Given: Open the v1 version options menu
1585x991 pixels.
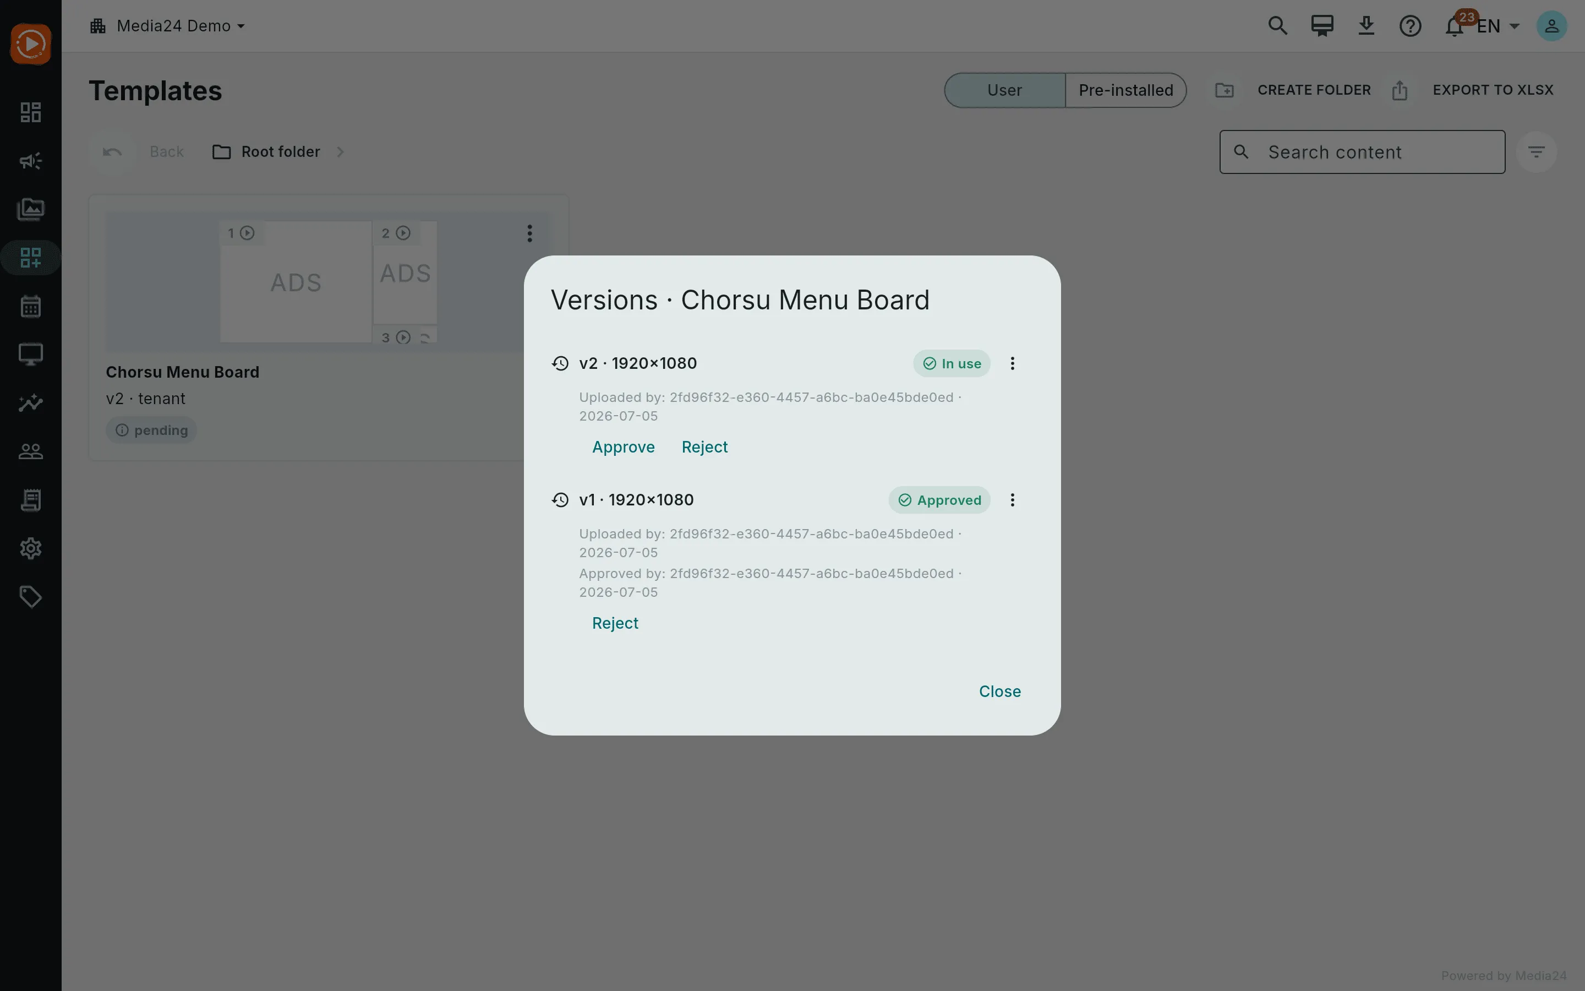Looking at the screenshot, I should (x=1013, y=500).
